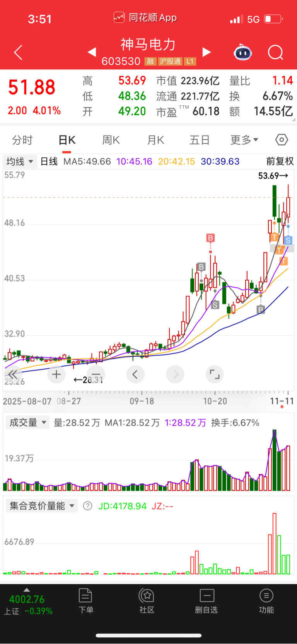This screenshot has height=644, width=297.
Task: Tap the corner expand triangle under 额
Action: 294,120
